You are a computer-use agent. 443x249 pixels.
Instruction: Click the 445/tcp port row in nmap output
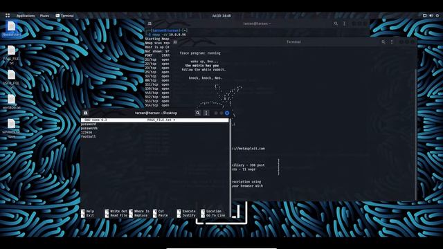[157, 93]
